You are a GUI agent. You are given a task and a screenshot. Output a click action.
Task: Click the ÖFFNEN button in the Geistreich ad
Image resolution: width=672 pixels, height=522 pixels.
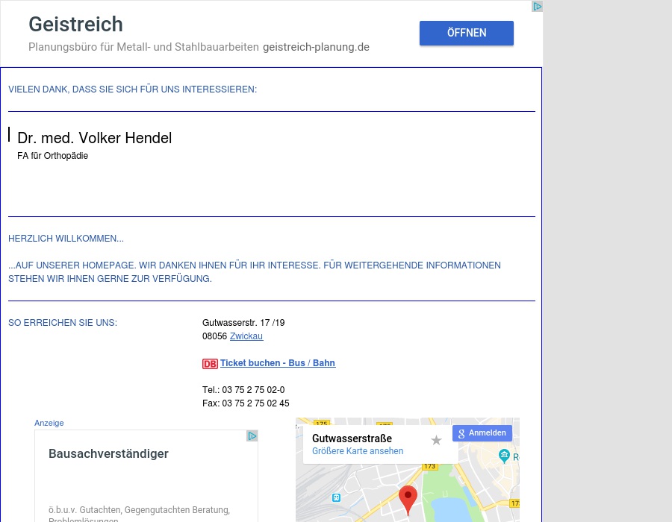tap(467, 33)
